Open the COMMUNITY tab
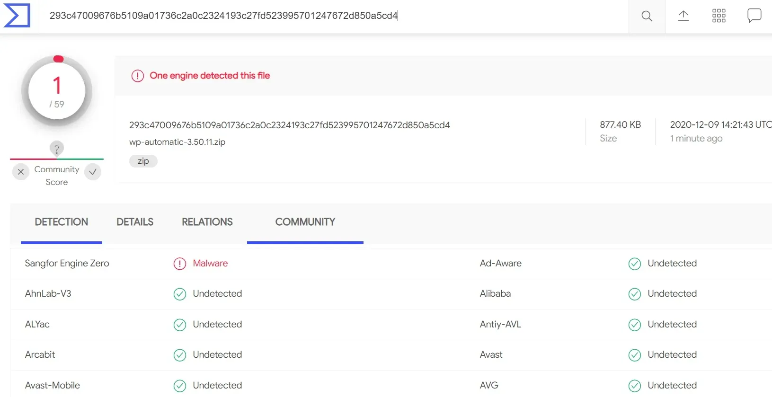Viewport: 772px width, 397px height. (x=305, y=222)
